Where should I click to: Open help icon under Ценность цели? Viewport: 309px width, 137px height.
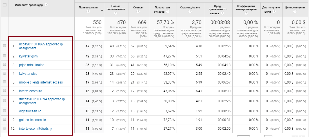coord(295,11)
